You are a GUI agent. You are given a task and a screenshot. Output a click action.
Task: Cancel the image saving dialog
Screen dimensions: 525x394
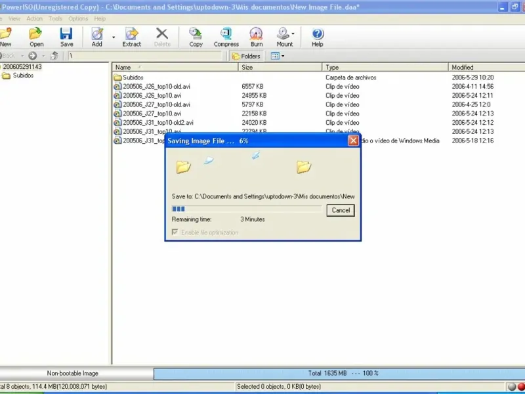[x=341, y=210]
